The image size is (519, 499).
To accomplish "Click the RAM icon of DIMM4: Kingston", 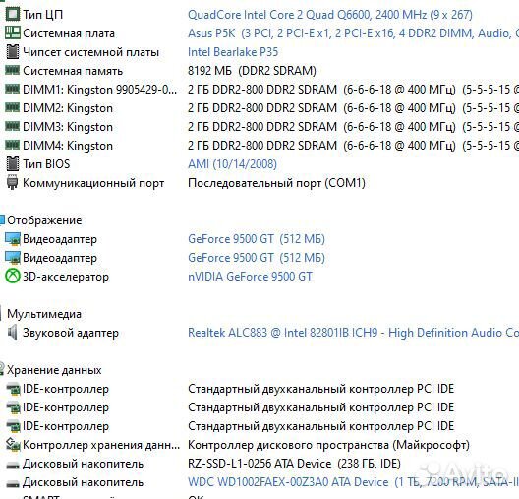I will tap(12, 145).
